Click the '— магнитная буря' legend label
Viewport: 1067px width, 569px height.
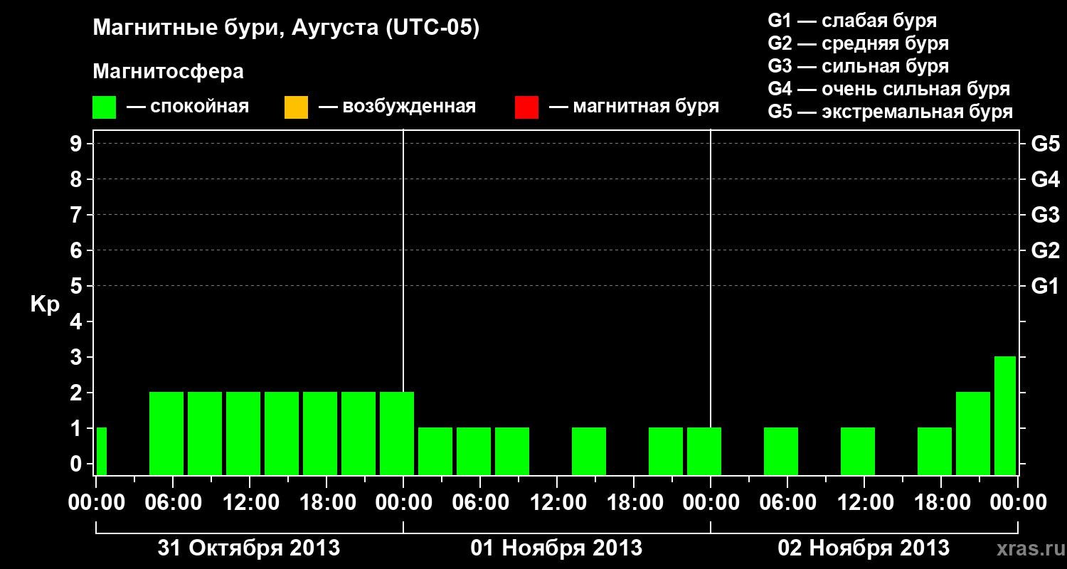click(x=635, y=107)
